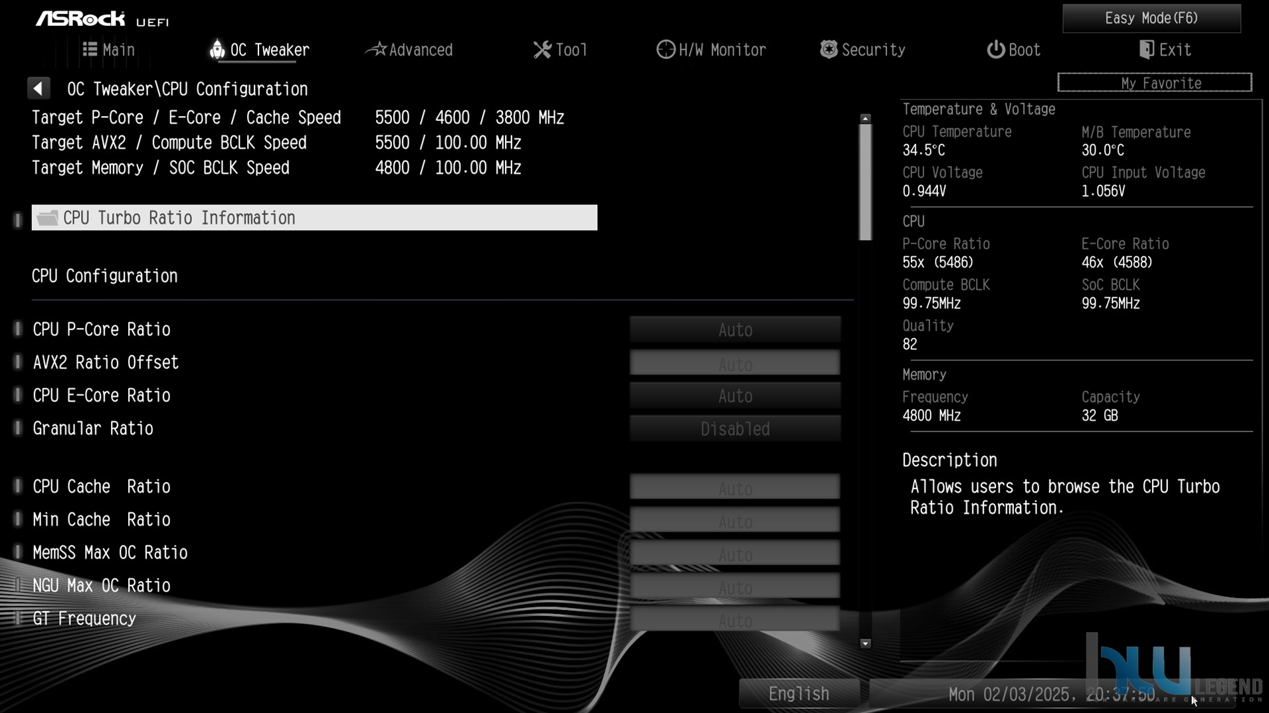This screenshot has width=1269, height=713.
Task: Click Target AVX2 / Compute BCLK Speed text
Action: [169, 143]
